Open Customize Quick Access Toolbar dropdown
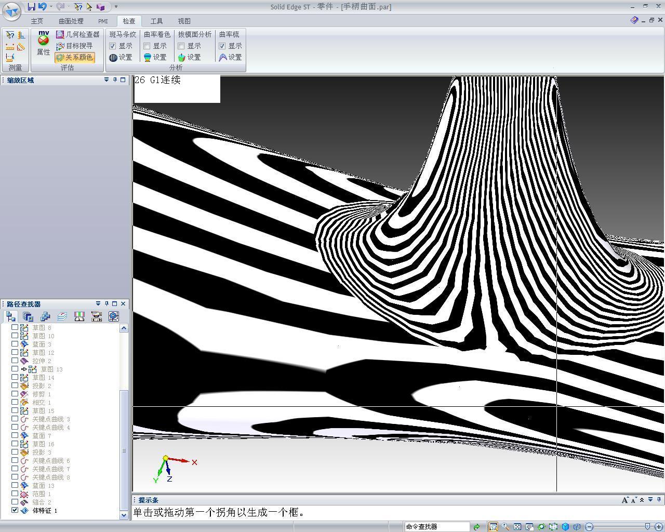 (116, 7)
